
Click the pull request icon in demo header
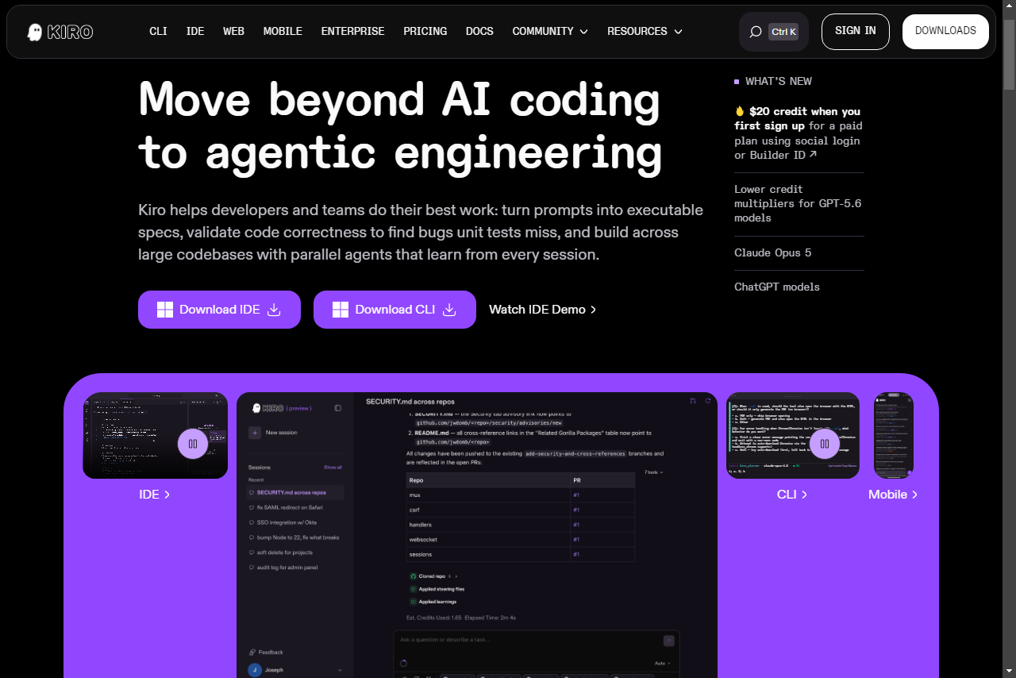click(x=693, y=401)
